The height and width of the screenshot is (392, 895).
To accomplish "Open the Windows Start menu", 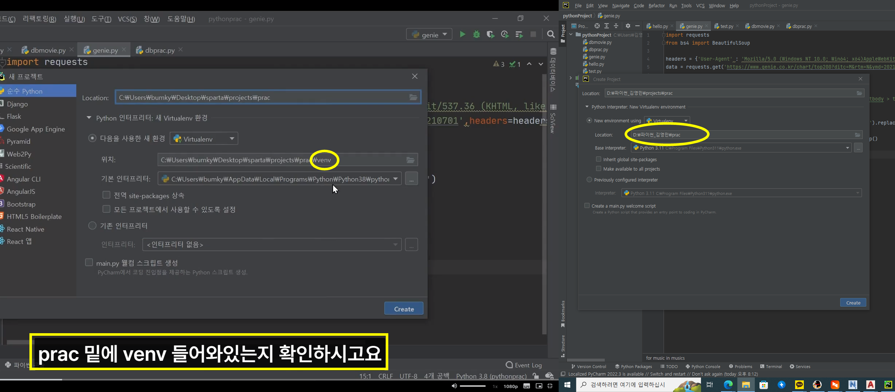I will click(567, 385).
